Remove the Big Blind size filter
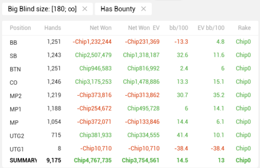 point(85,9)
